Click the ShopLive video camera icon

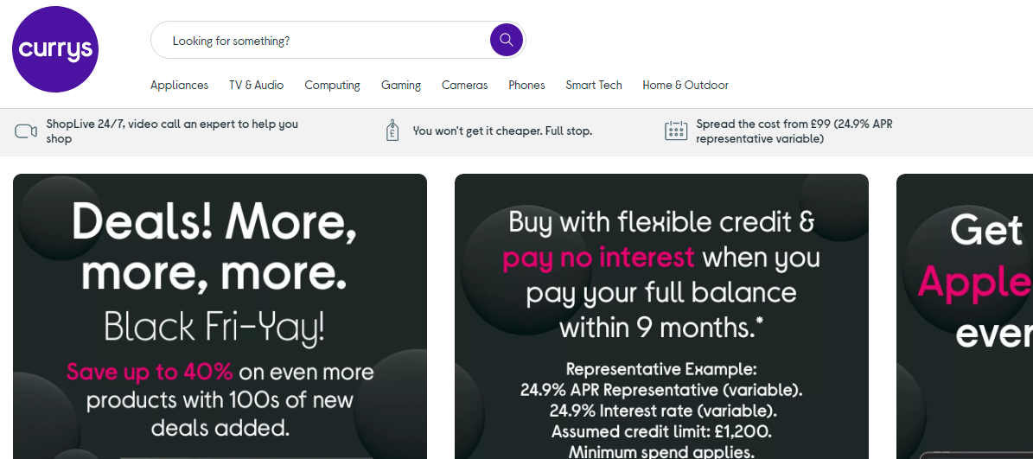(26, 131)
